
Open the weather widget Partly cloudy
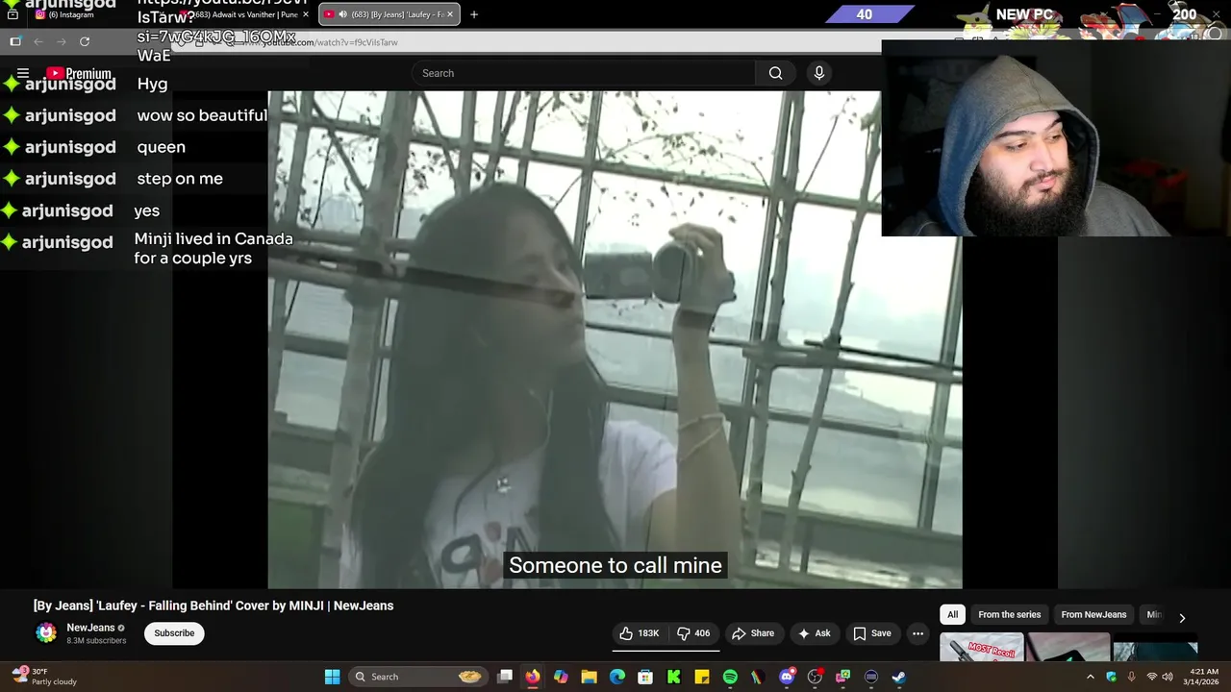click(x=43, y=677)
